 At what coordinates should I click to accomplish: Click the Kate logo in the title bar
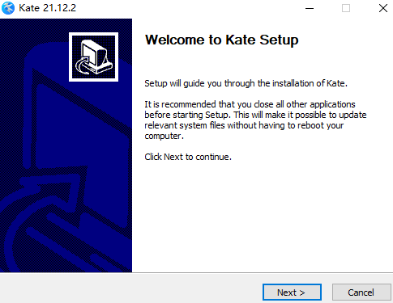[x=8, y=8]
